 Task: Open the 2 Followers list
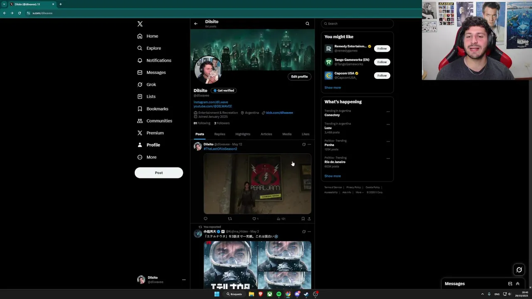[x=222, y=123]
